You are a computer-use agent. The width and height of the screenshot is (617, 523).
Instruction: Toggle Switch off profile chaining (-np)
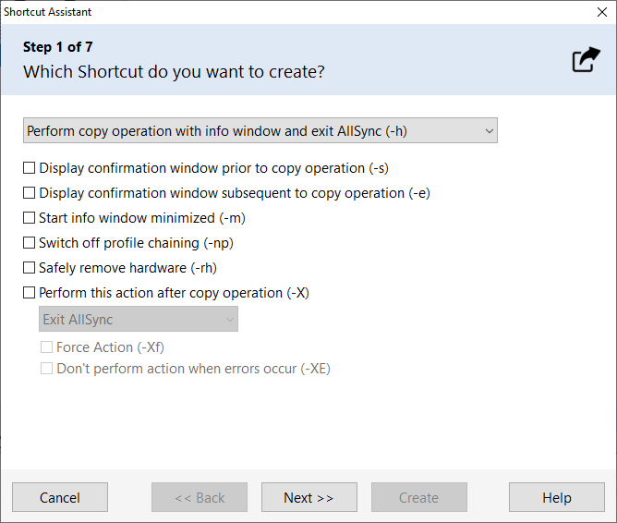30,243
